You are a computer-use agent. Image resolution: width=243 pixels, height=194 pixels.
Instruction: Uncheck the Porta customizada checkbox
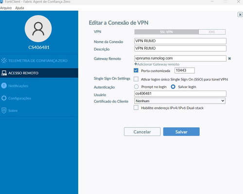pos(136,71)
